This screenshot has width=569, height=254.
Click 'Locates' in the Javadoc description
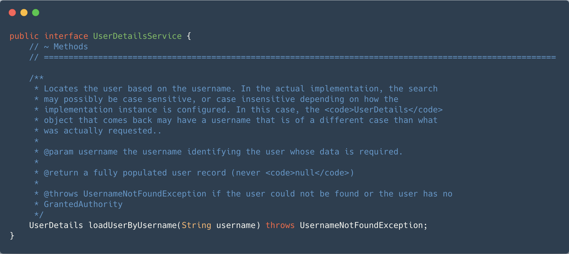(61, 89)
